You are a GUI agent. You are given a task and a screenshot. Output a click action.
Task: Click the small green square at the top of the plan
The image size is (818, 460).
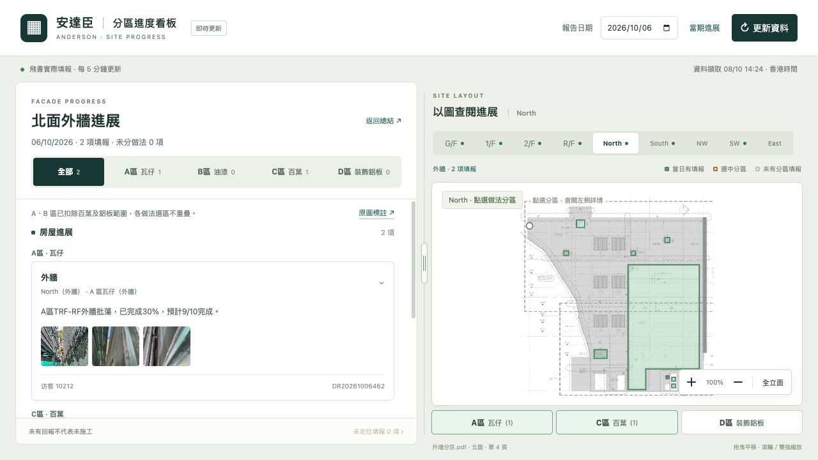click(580, 224)
